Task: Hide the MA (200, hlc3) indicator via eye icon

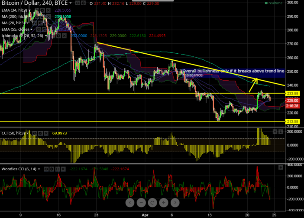Action: click(x=37, y=16)
